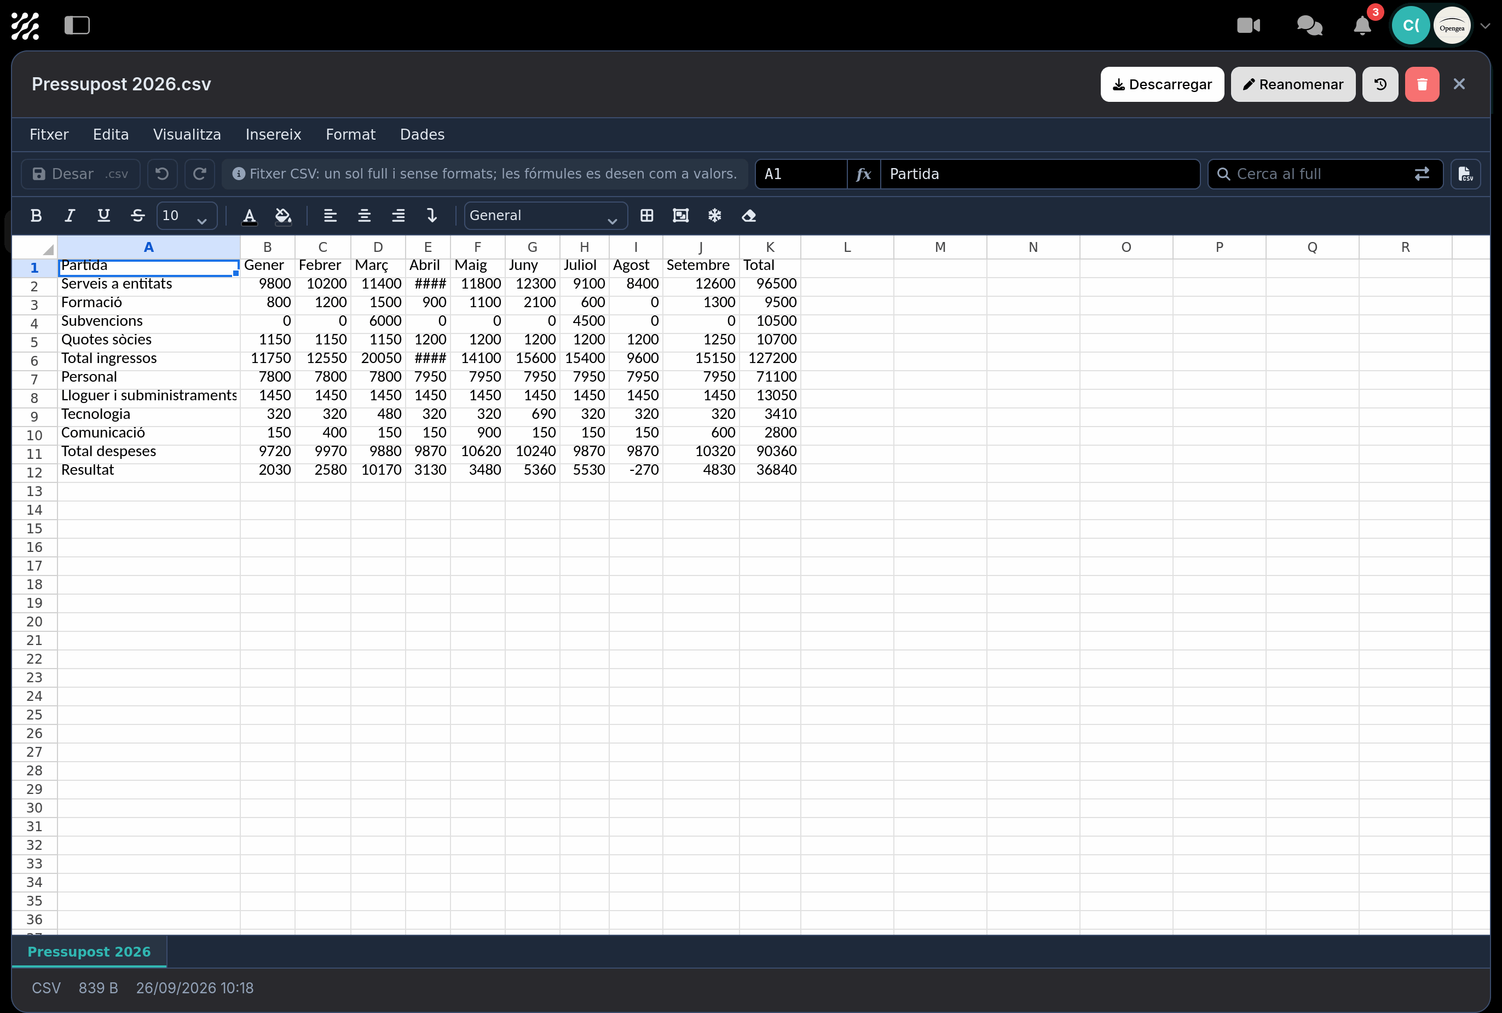Image resolution: width=1502 pixels, height=1013 pixels.
Task: Open the cell borders tool
Action: tap(646, 216)
